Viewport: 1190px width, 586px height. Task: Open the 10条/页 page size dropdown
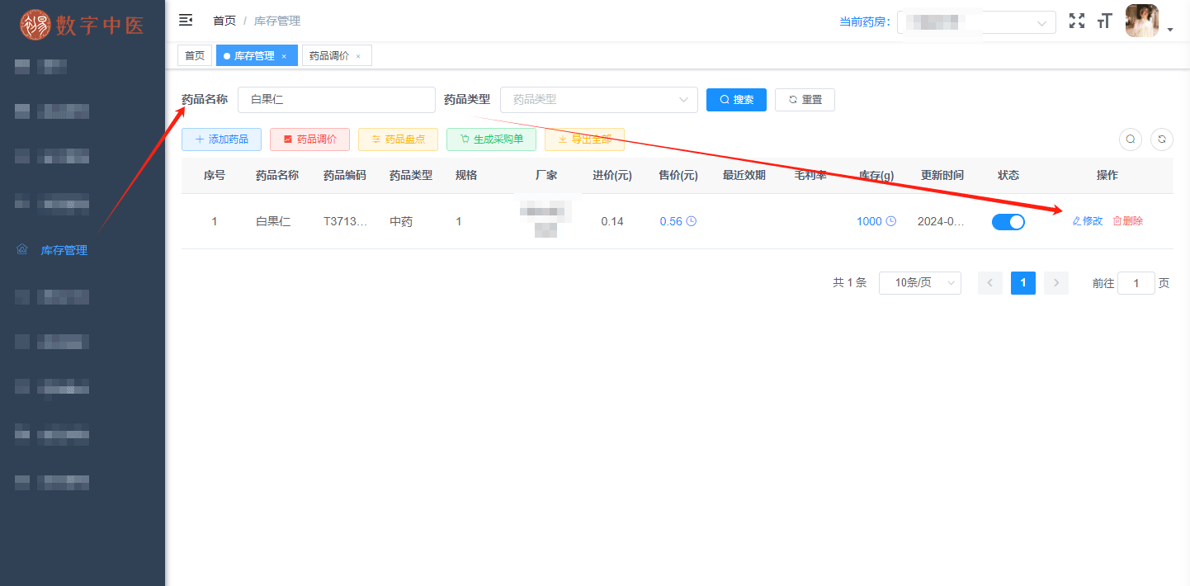[919, 282]
